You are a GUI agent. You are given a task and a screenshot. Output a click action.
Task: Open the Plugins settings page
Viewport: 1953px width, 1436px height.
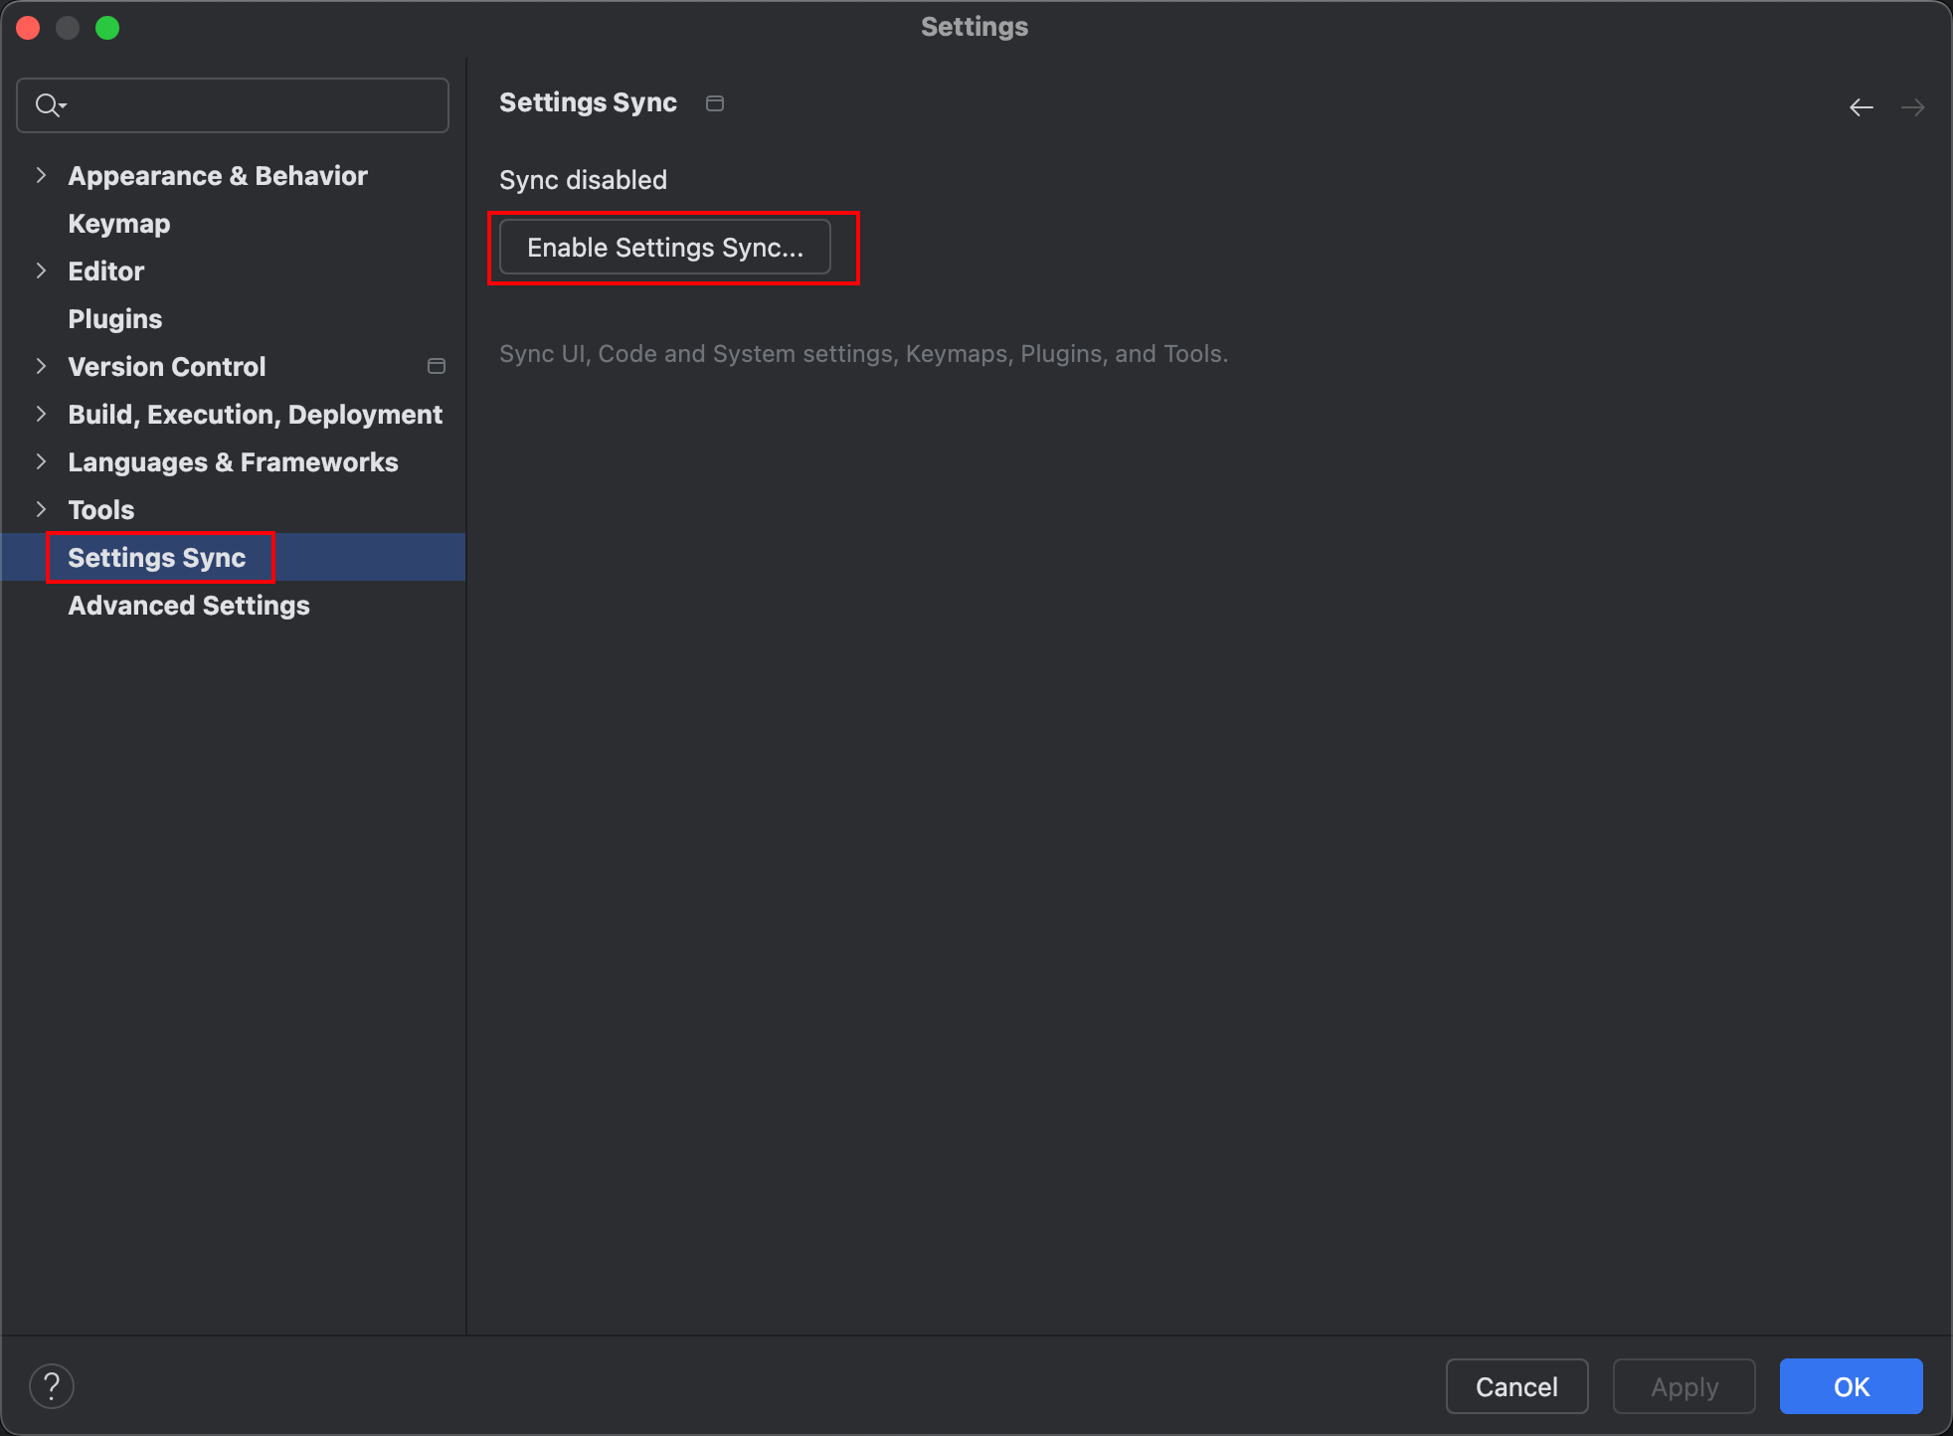point(114,319)
